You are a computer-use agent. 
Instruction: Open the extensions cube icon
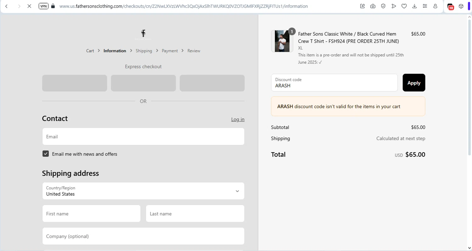point(461,6)
